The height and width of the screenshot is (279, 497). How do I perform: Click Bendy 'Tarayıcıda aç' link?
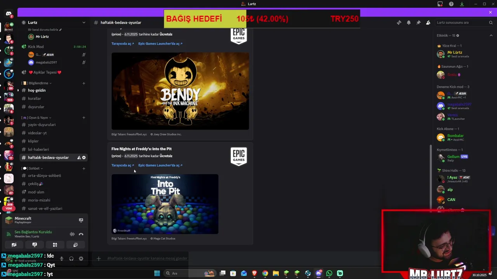122,44
